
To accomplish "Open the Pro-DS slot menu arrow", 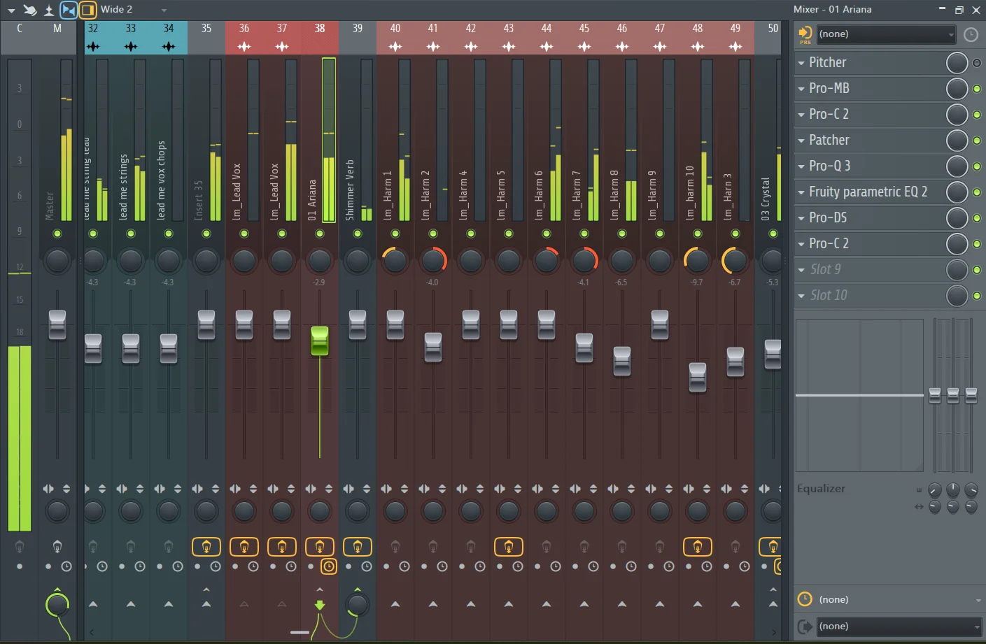I will click(801, 218).
